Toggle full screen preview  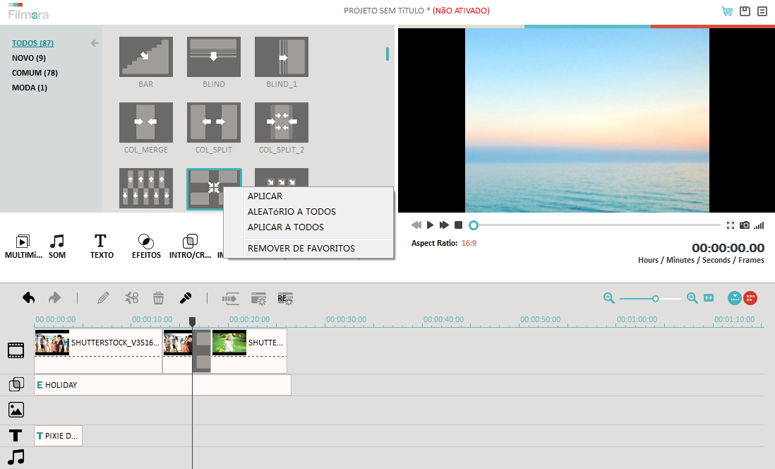pyautogui.click(x=731, y=225)
